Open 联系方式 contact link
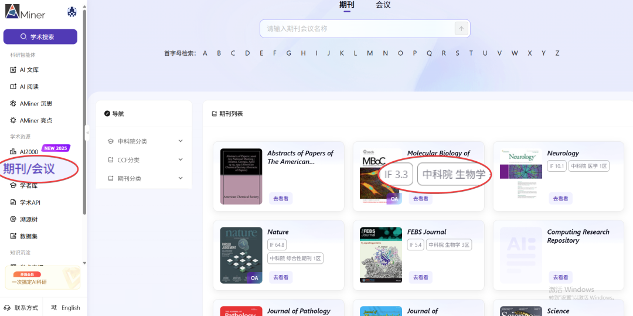 [22, 308]
